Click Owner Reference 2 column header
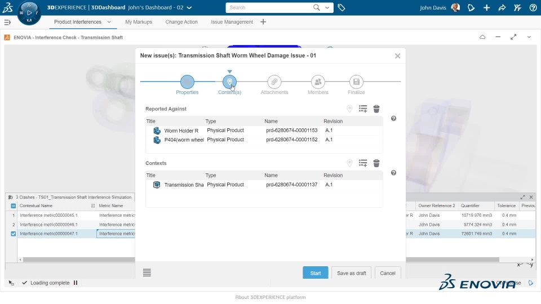541x304 pixels. click(436, 206)
